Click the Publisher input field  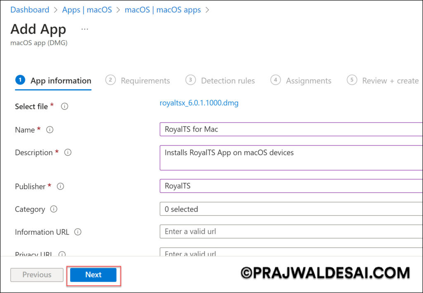click(x=291, y=186)
